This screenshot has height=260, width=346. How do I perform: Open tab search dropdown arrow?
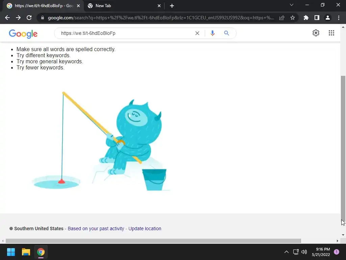(292, 5)
